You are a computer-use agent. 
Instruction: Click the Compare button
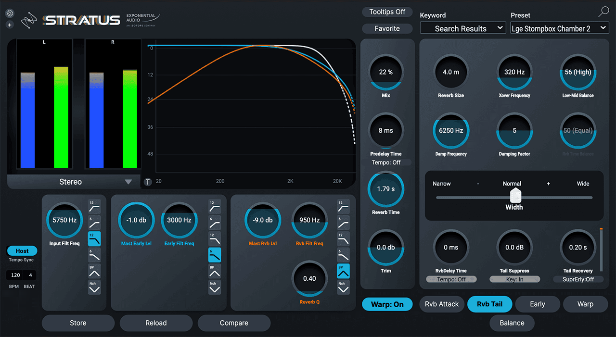point(234,323)
